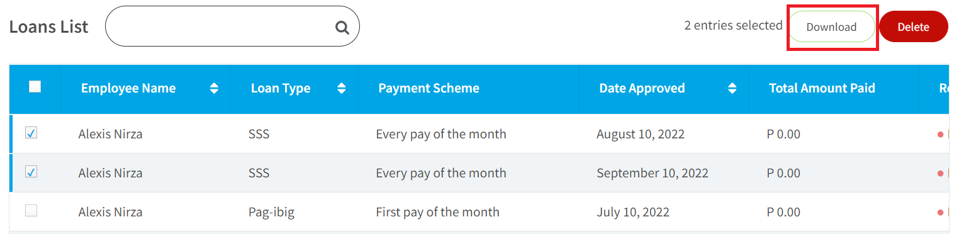
Task: Download the selected loan entries
Action: (832, 26)
